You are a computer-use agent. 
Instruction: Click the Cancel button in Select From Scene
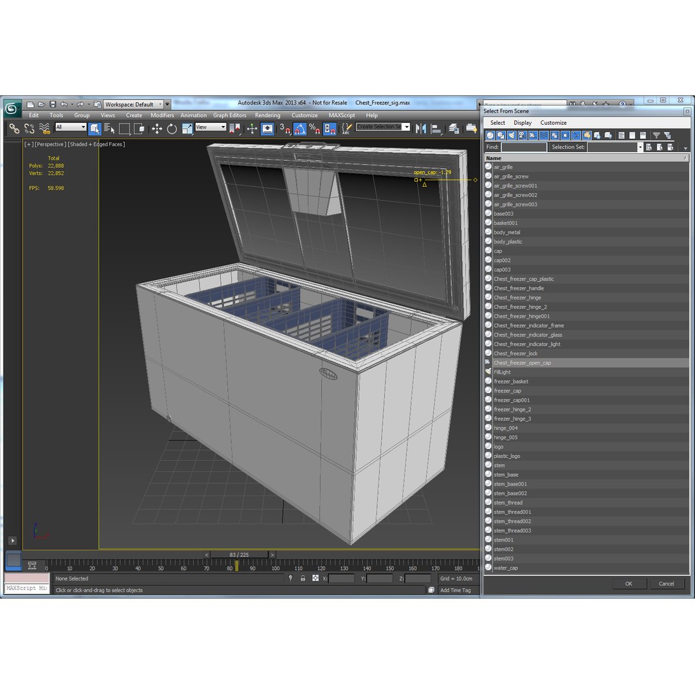[666, 584]
